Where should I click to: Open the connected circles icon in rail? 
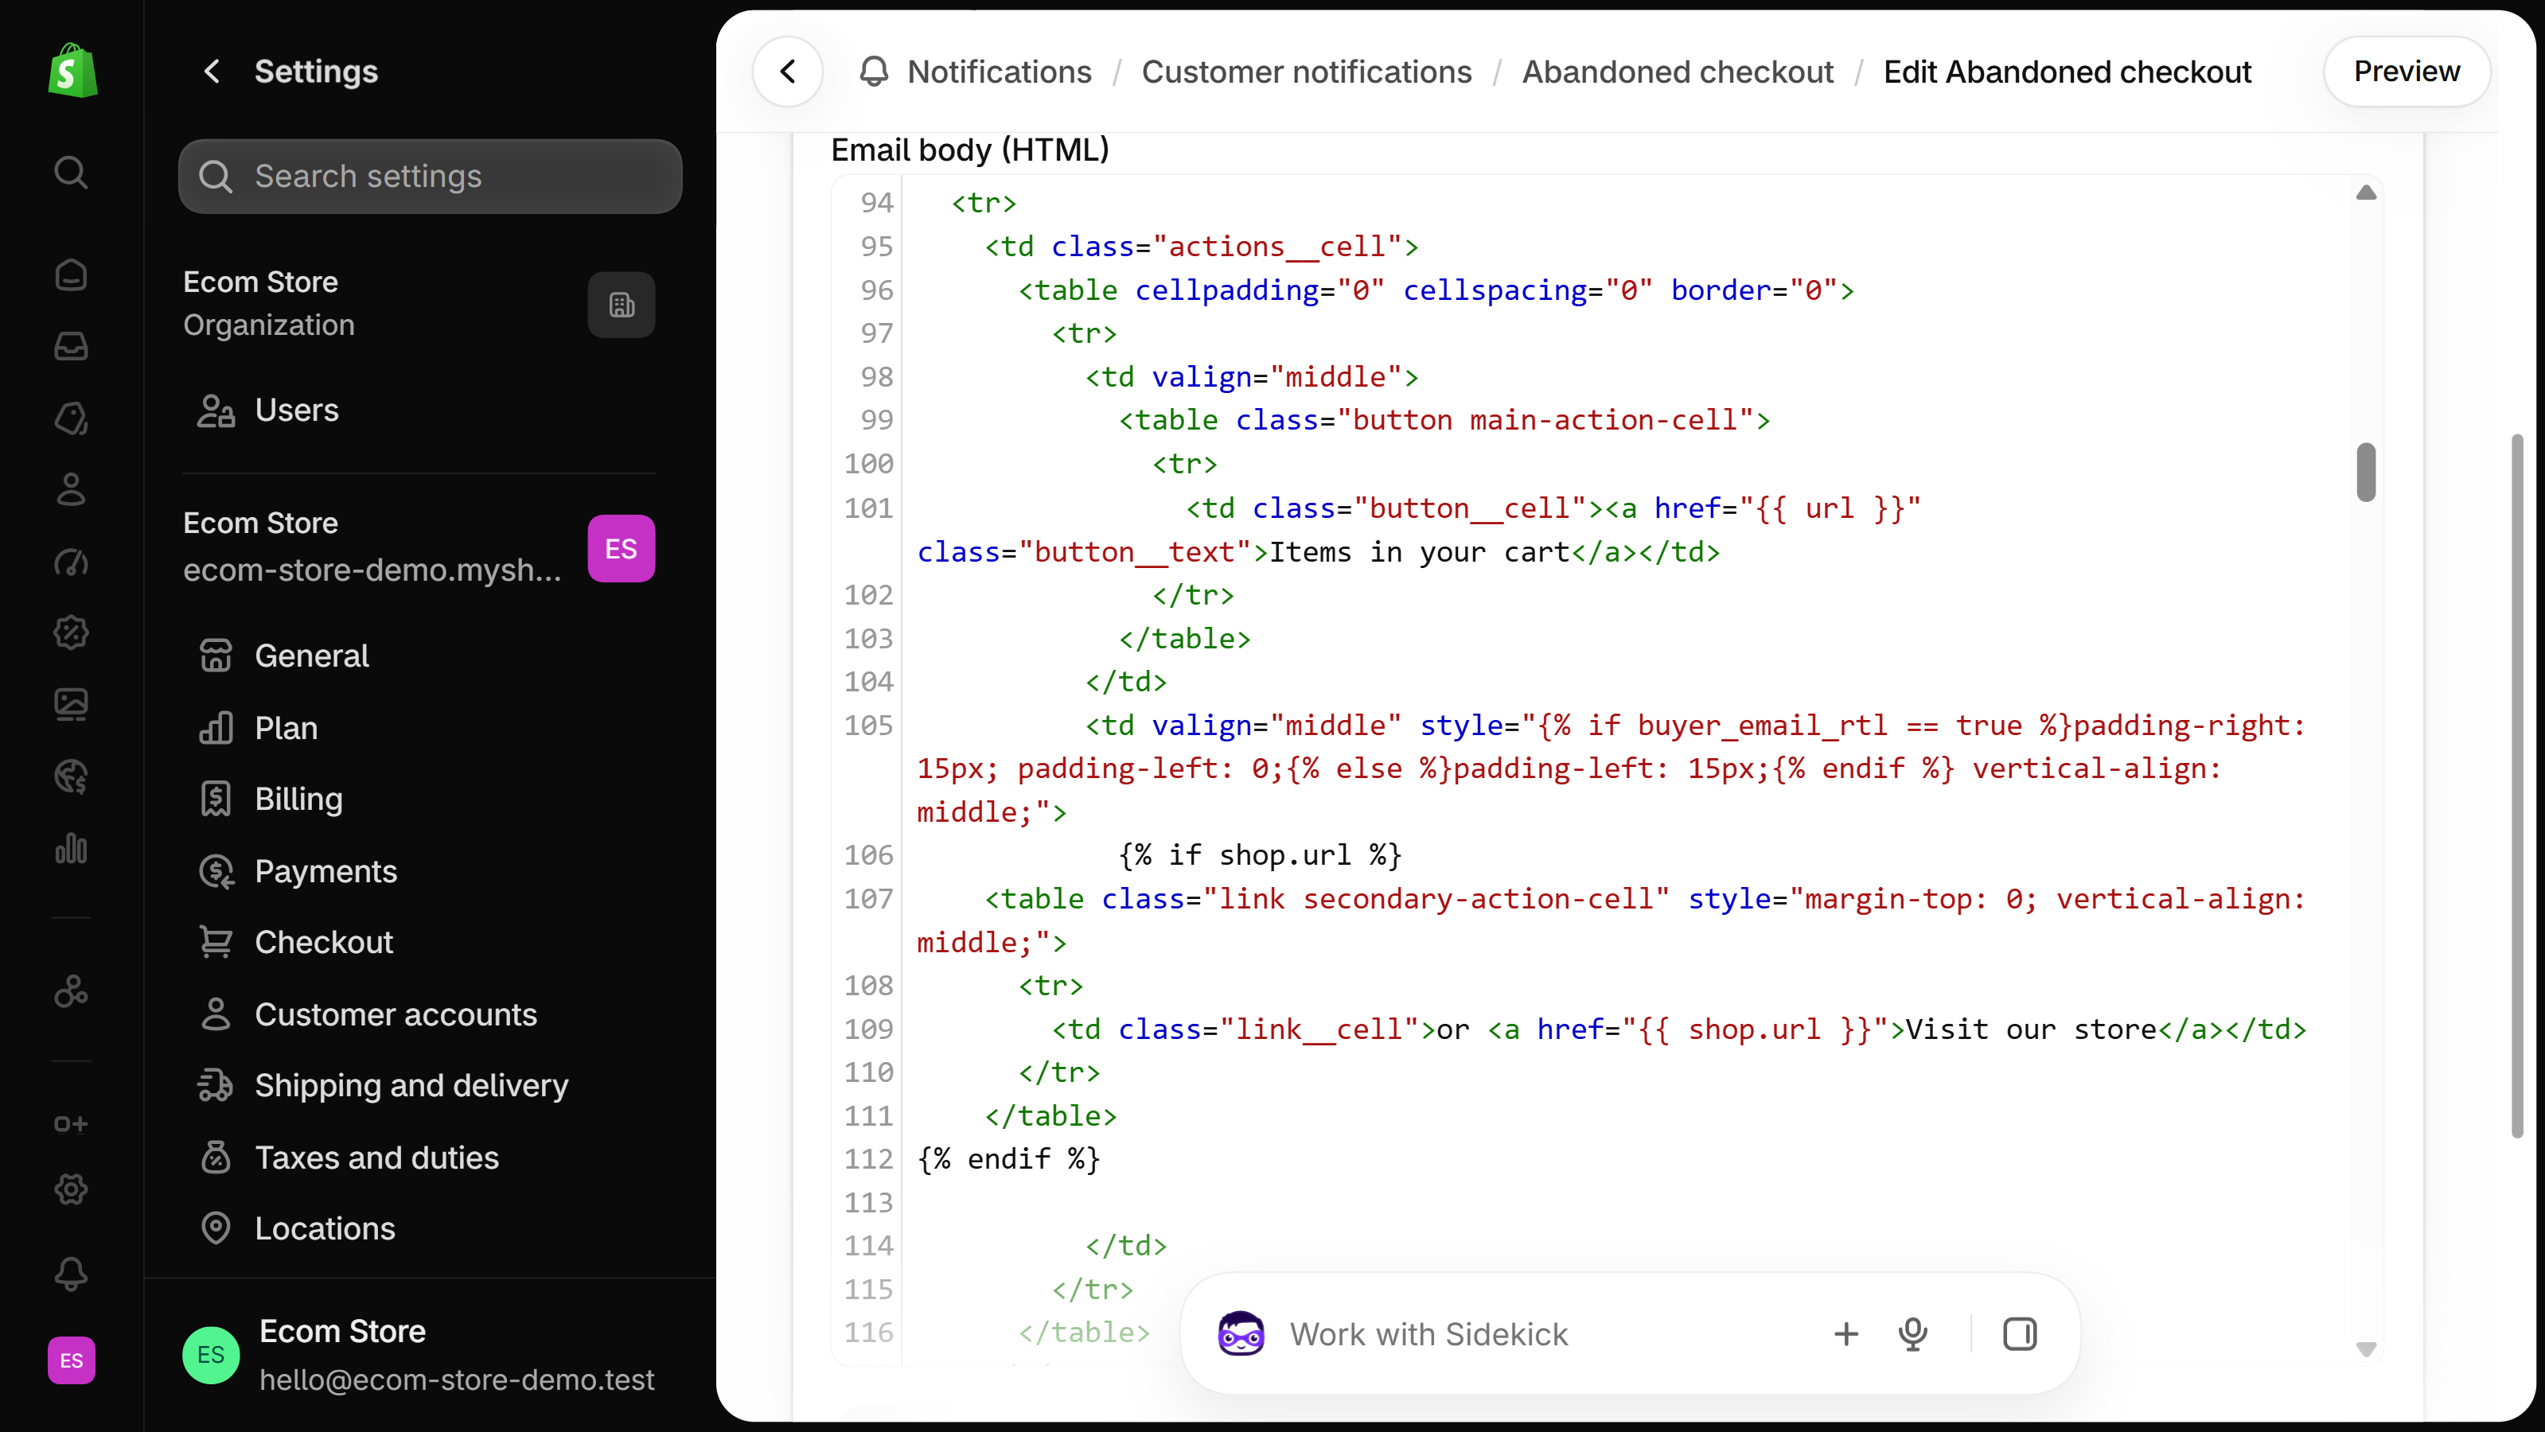pos(71,990)
